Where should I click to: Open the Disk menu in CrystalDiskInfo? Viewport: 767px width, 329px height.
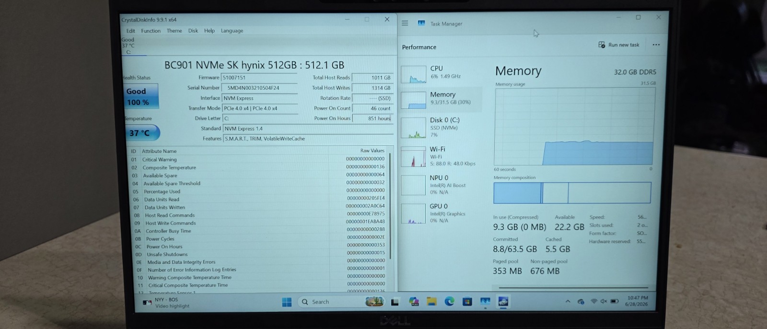[x=193, y=31]
